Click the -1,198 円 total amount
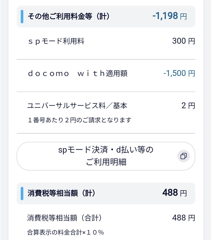 coord(169,16)
